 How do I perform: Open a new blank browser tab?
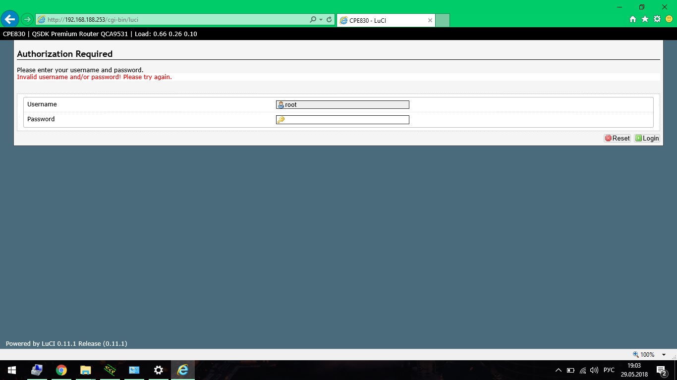click(x=443, y=20)
